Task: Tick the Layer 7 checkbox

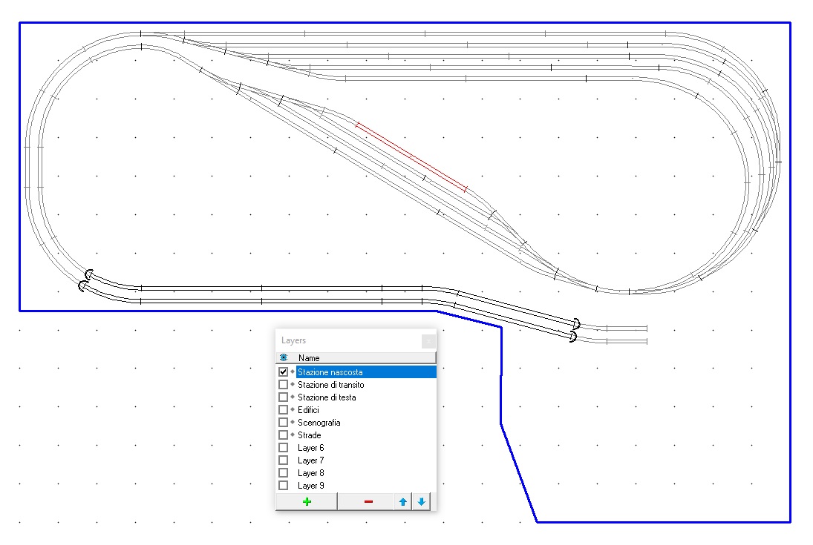Action: 283,460
